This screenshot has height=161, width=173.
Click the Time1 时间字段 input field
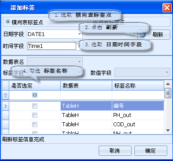click(x=52, y=46)
